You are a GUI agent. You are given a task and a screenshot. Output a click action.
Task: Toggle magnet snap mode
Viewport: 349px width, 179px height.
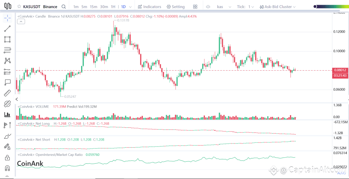[7, 168]
